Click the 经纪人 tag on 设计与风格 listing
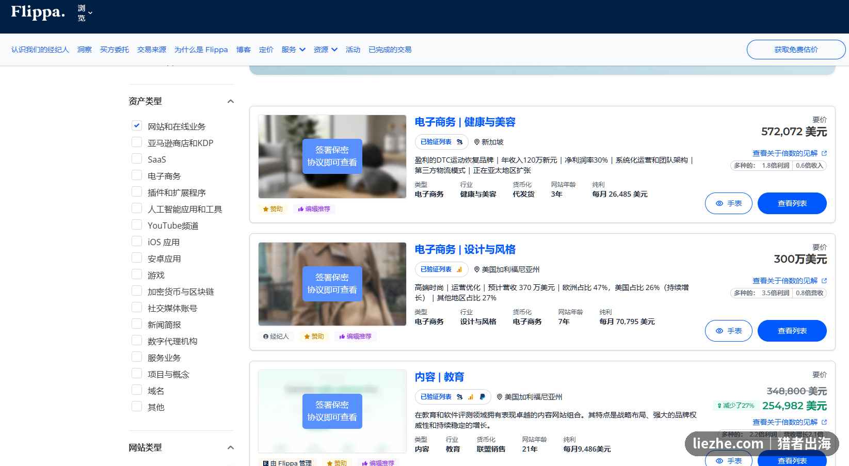The height and width of the screenshot is (466, 849). pyautogui.click(x=276, y=336)
